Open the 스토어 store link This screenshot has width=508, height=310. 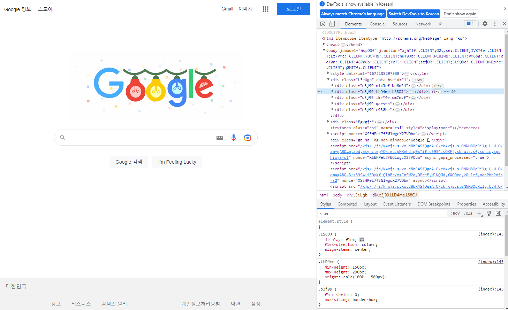click(x=45, y=9)
